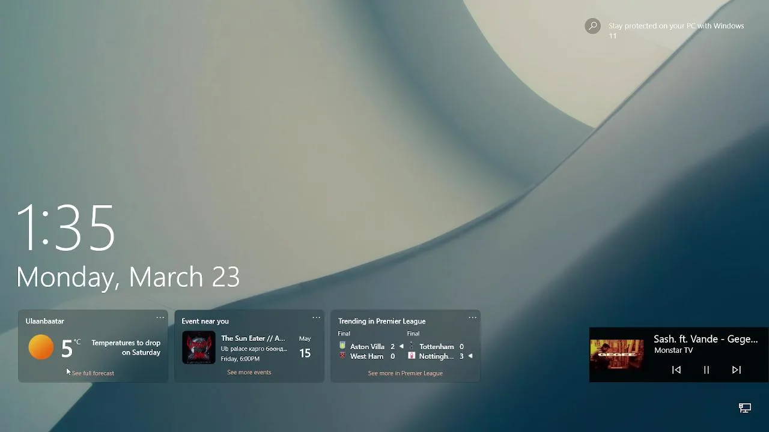The height and width of the screenshot is (432, 769).
Task: Click the network status icon
Action: tap(745, 408)
